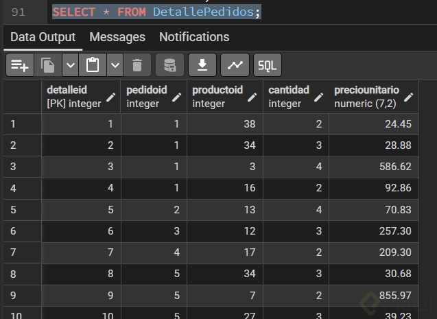This screenshot has height=319, width=437.
Task: Click the Paste clipboard icon
Action: coord(93,65)
